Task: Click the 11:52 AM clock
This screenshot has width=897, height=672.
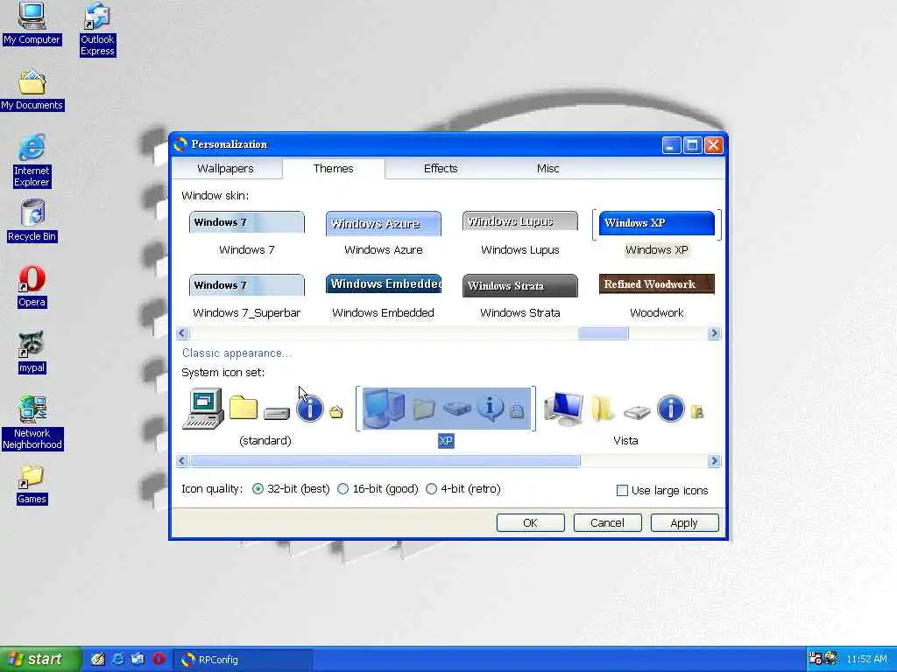Action: coord(866,659)
